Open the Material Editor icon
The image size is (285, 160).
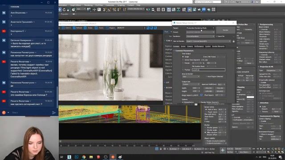tap(184, 9)
